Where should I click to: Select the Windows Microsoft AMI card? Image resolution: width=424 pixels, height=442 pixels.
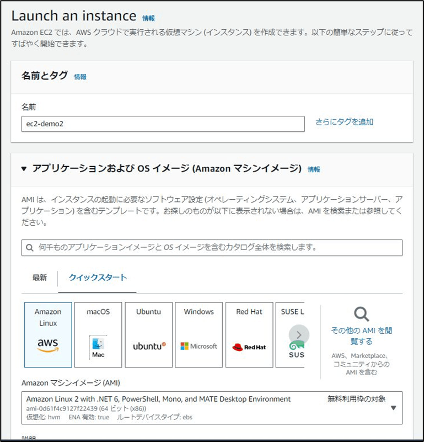198,334
